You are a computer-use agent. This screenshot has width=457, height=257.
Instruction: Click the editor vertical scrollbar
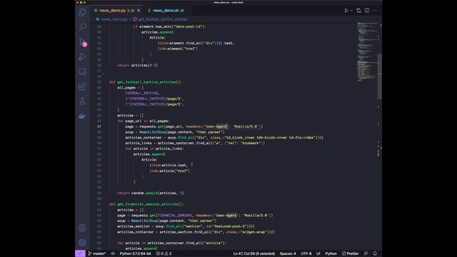[x=379, y=76]
